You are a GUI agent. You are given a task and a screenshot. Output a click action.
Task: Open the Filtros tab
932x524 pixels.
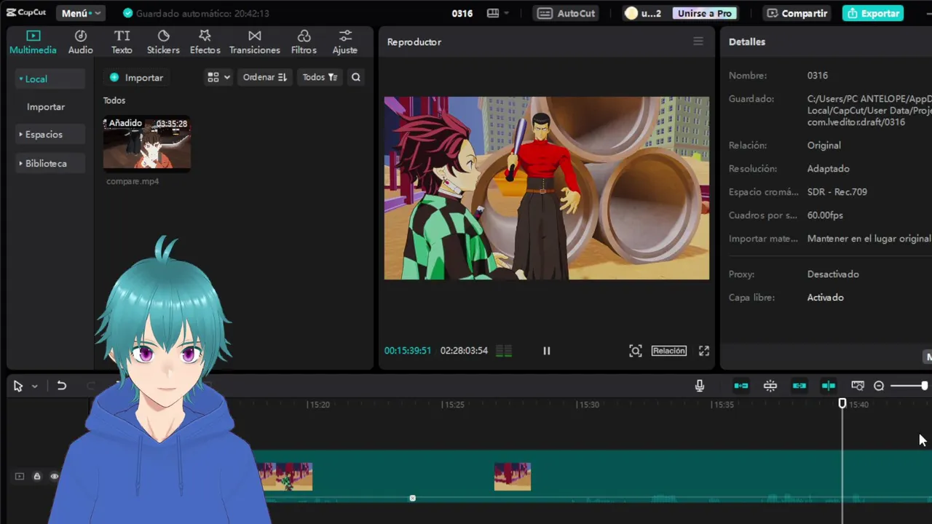click(304, 42)
